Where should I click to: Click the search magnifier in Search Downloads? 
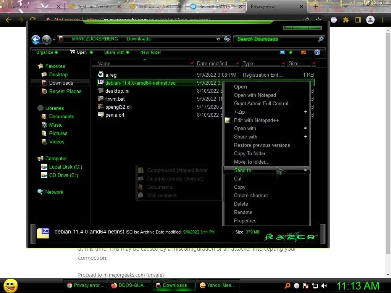[321, 39]
